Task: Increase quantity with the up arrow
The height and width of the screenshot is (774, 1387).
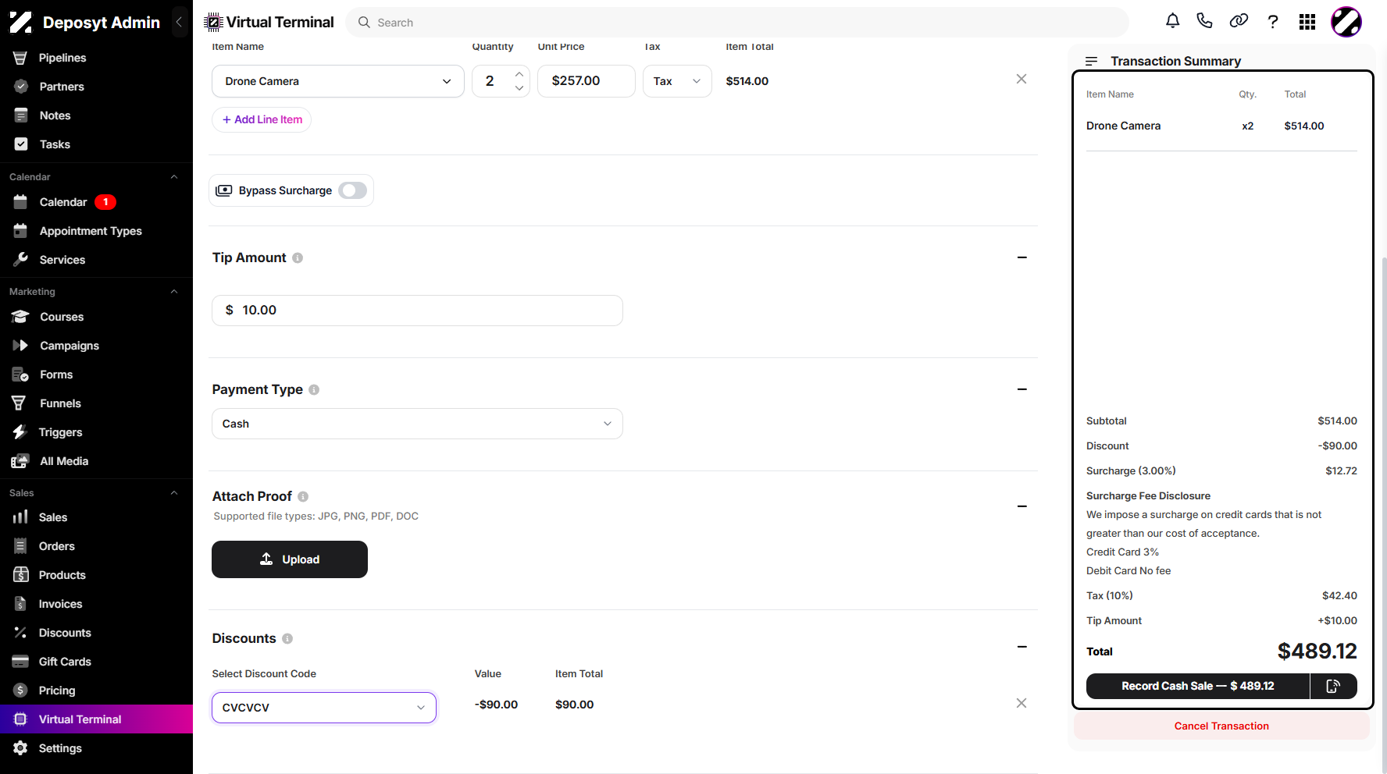Action: tap(519, 74)
